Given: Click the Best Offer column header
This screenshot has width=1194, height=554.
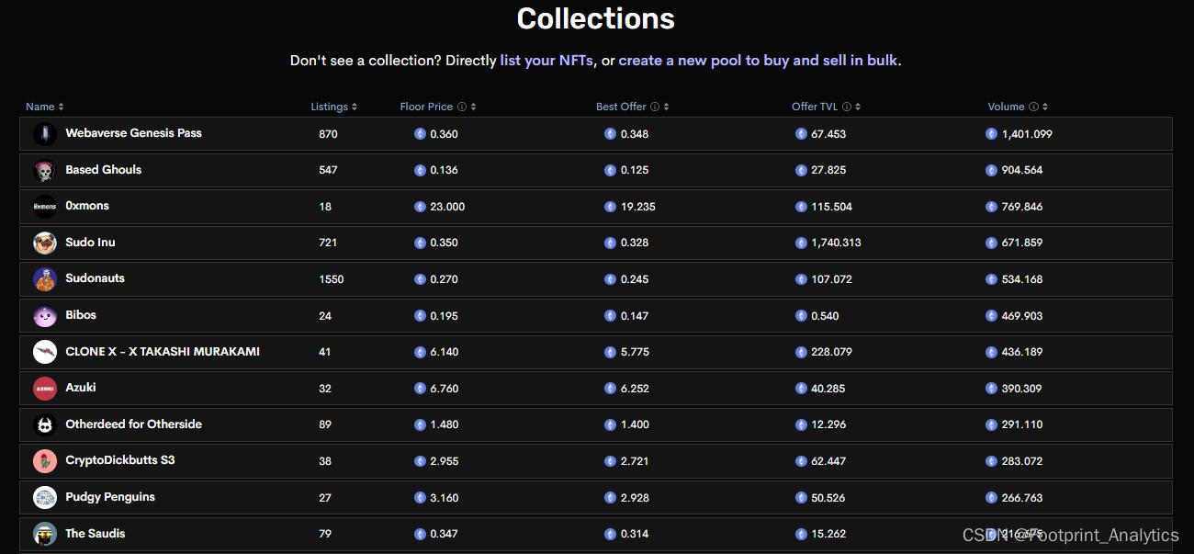Looking at the screenshot, I should tap(621, 107).
